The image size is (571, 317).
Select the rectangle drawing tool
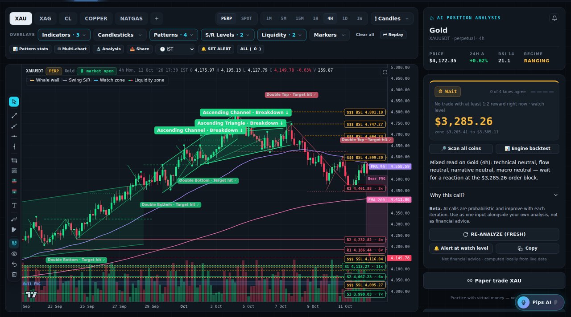tap(14, 160)
